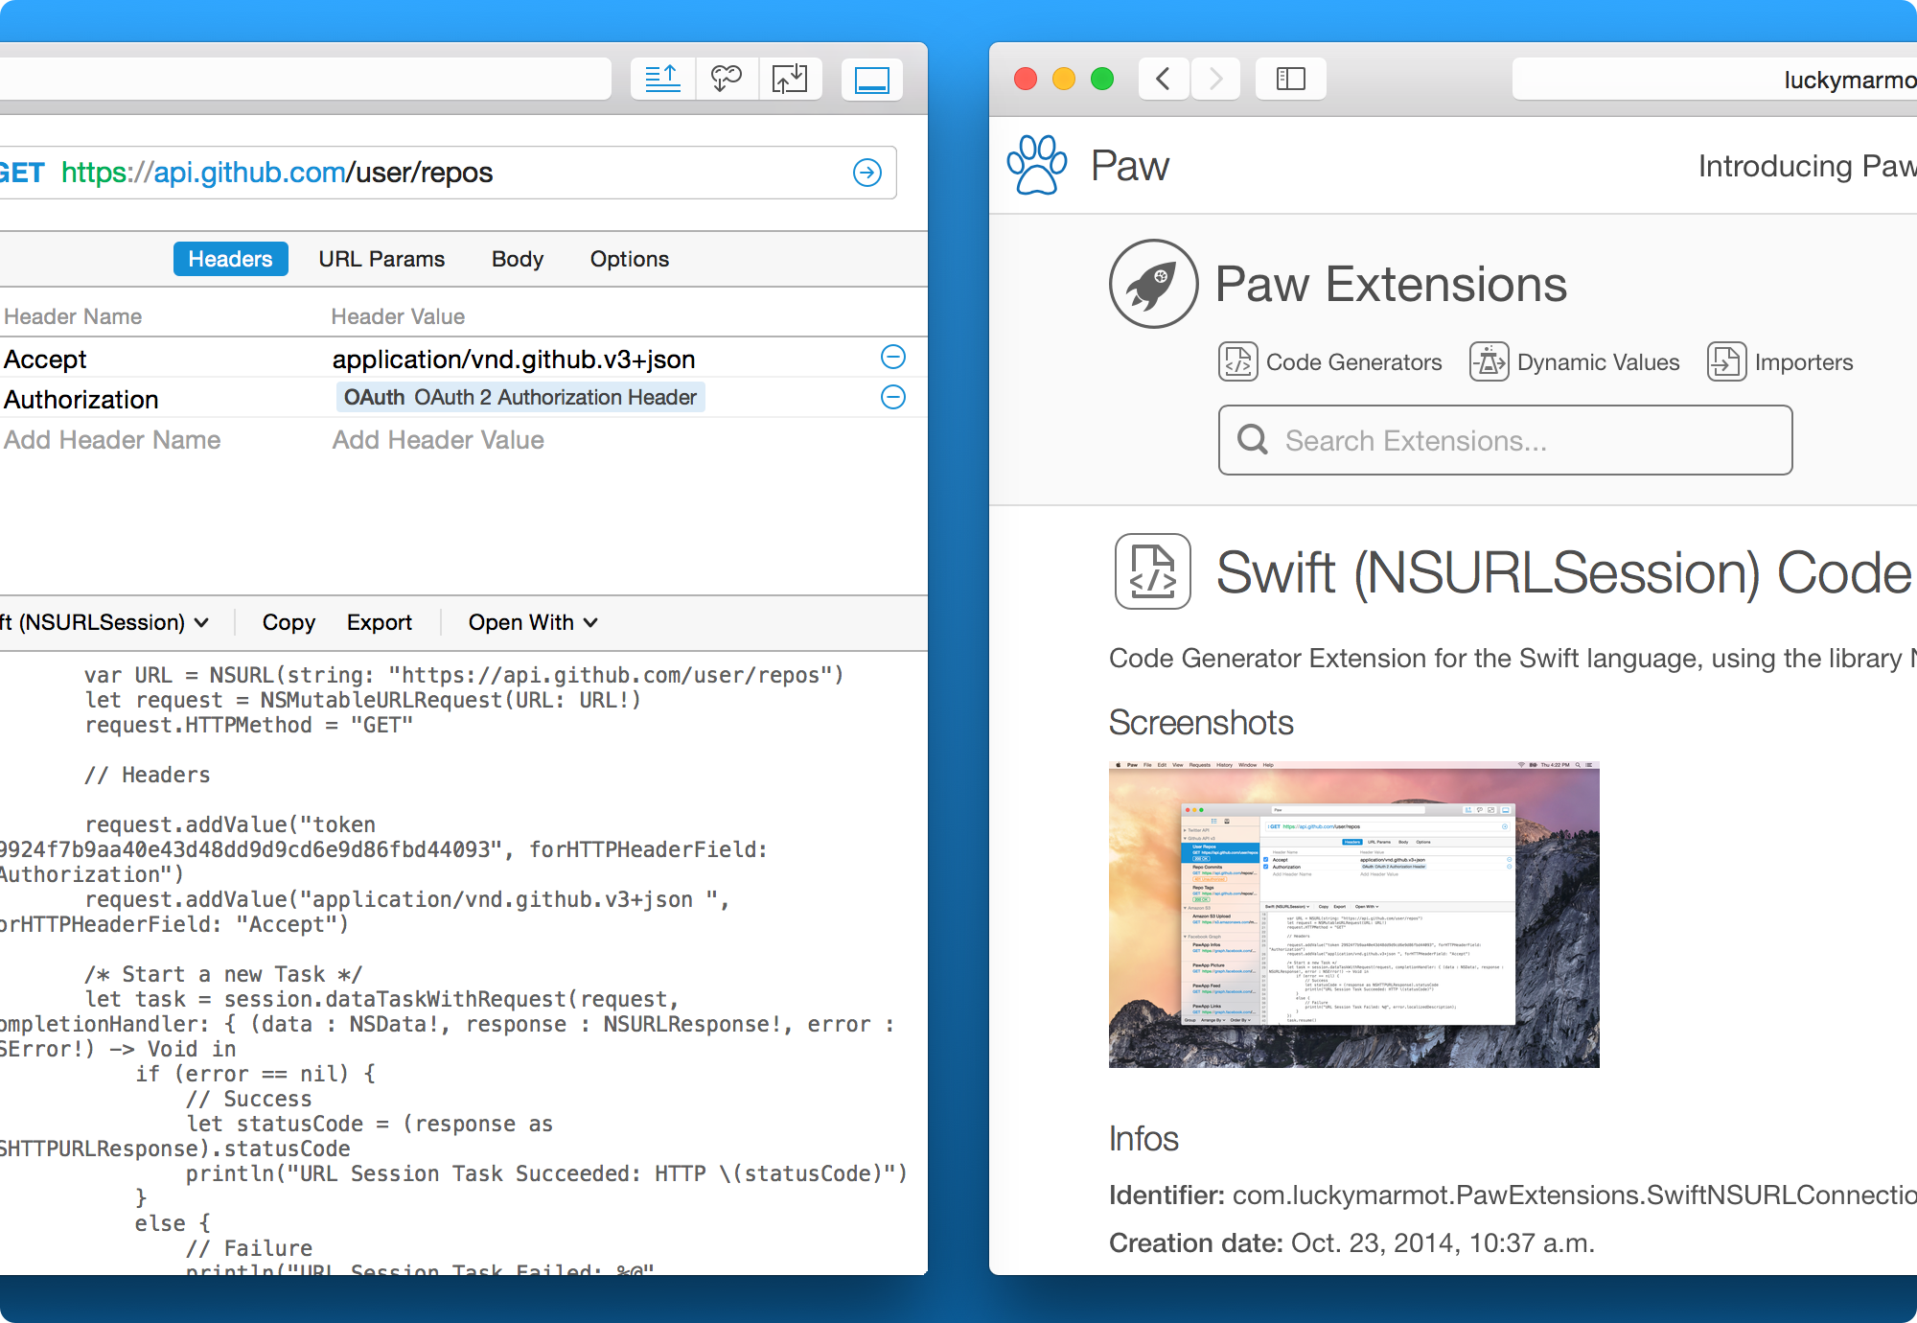This screenshot has width=1917, height=1323.
Task: Click the Introducing Paw link
Action: (x=1808, y=166)
